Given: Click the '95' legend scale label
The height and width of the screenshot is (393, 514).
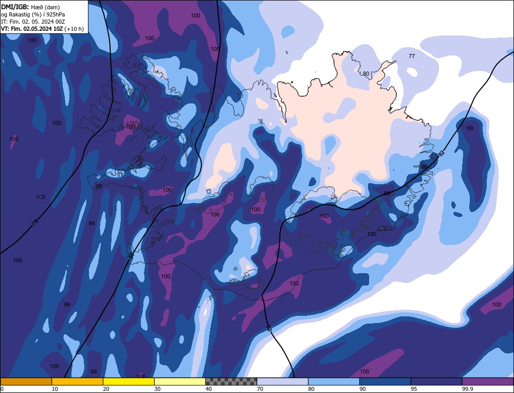Looking at the screenshot, I should (414, 389).
